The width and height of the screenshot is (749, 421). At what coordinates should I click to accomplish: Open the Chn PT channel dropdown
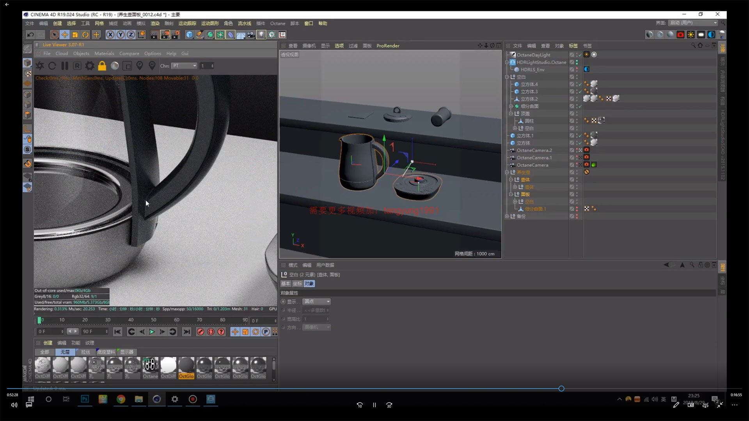click(185, 66)
